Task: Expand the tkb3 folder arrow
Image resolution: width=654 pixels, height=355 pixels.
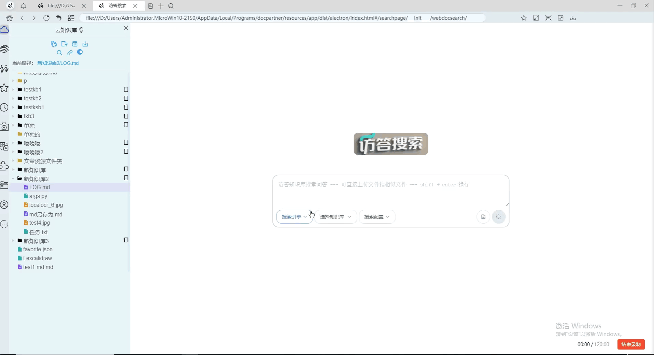Action: [13, 116]
